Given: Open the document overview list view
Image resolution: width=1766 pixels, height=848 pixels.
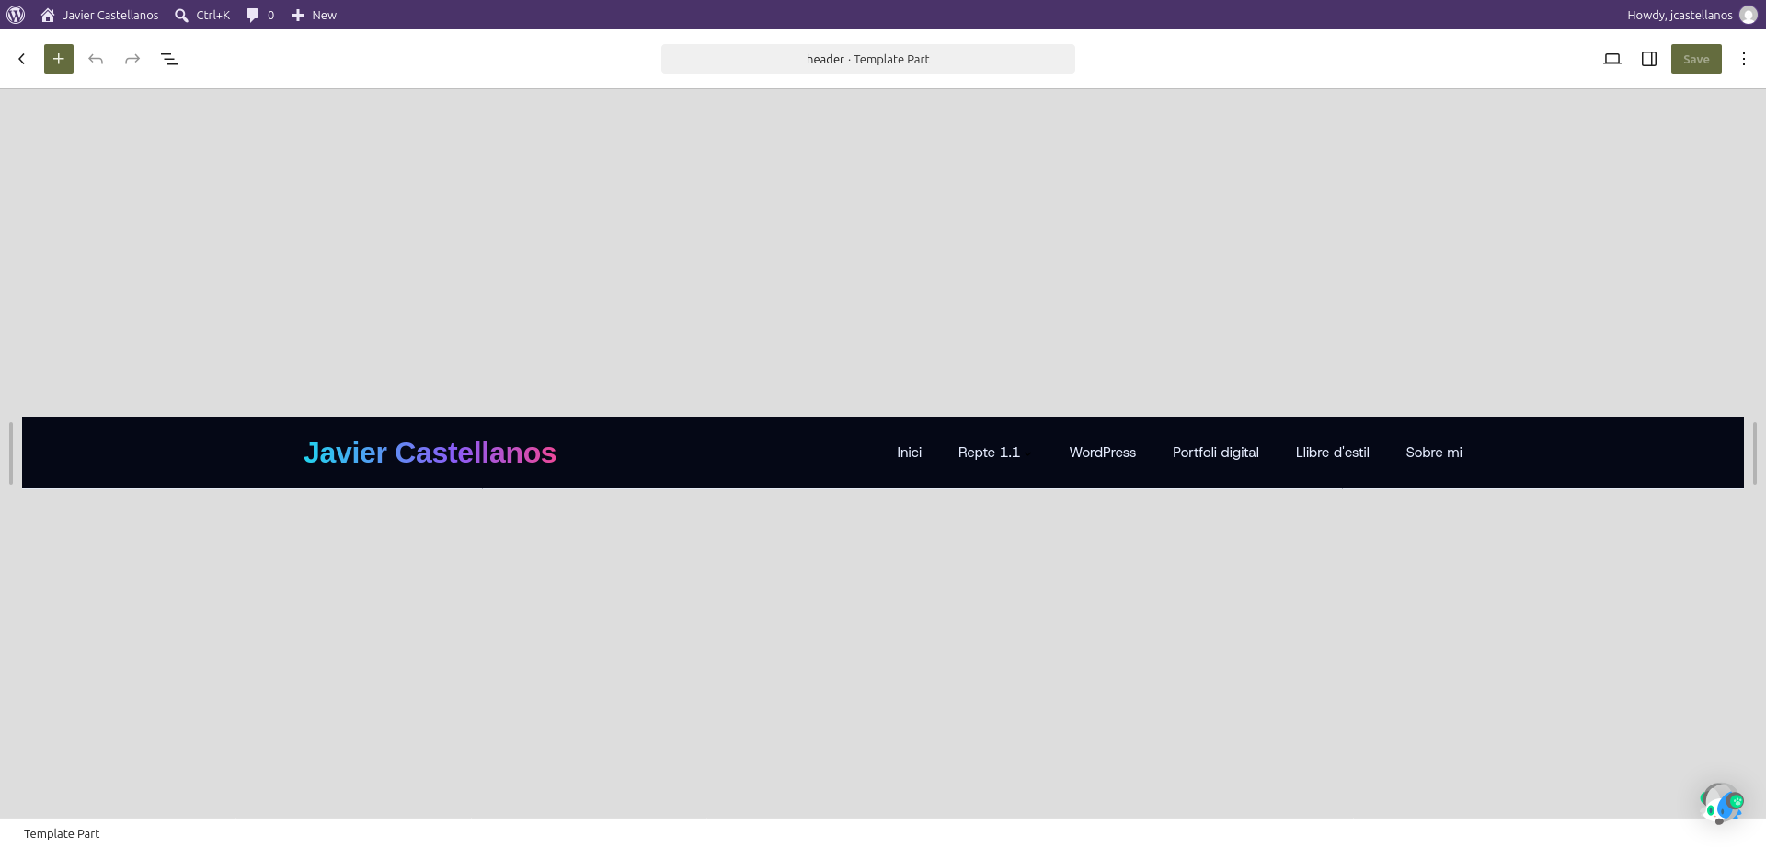Looking at the screenshot, I should pyautogui.click(x=169, y=59).
